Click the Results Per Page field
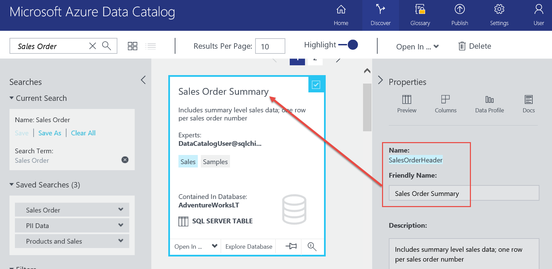Image resolution: width=552 pixels, height=269 pixels. (x=270, y=46)
